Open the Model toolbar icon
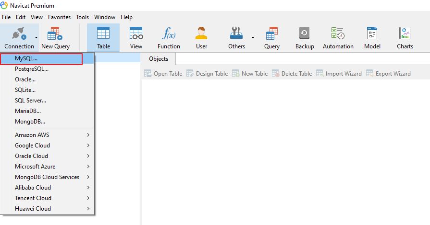This screenshot has width=430, height=225. (372, 34)
